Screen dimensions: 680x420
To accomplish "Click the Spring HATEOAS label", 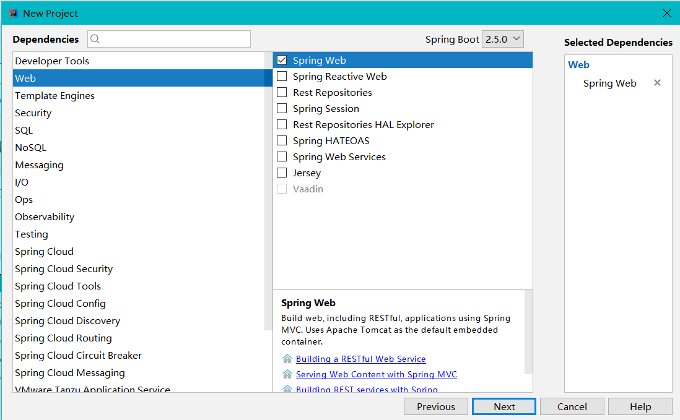I will pos(331,141).
